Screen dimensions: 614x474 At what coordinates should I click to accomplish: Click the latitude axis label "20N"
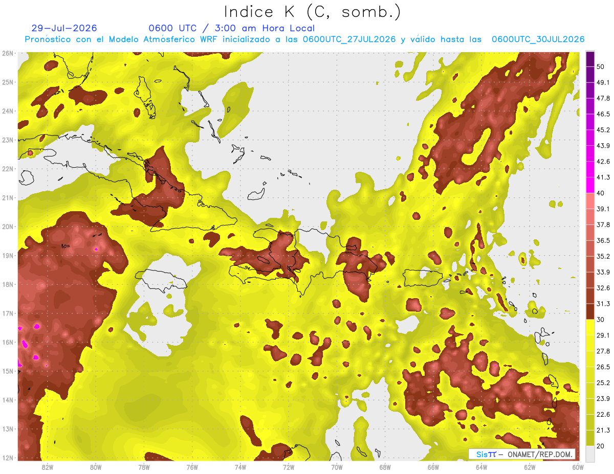click(x=8, y=227)
